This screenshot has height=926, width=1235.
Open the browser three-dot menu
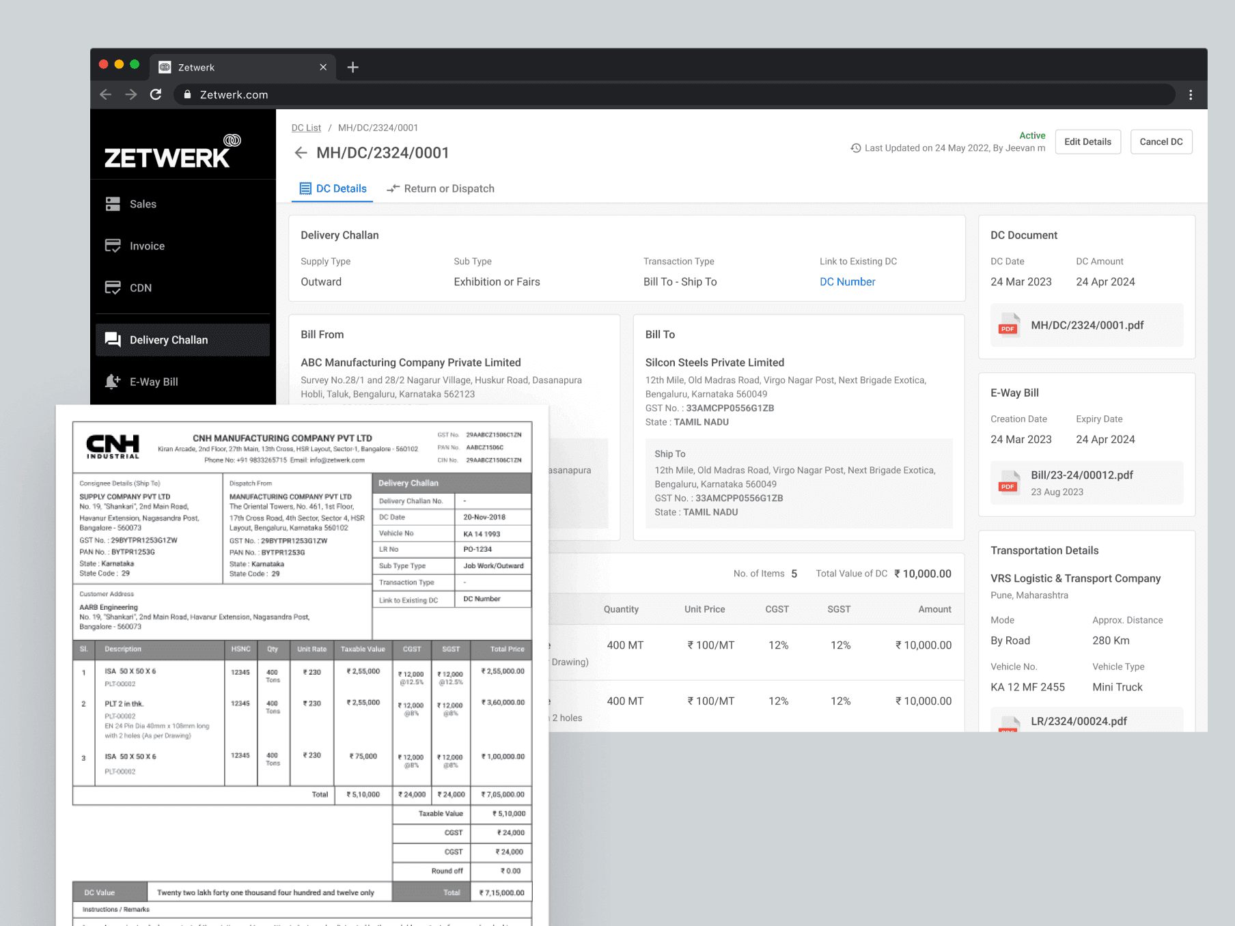[1191, 95]
